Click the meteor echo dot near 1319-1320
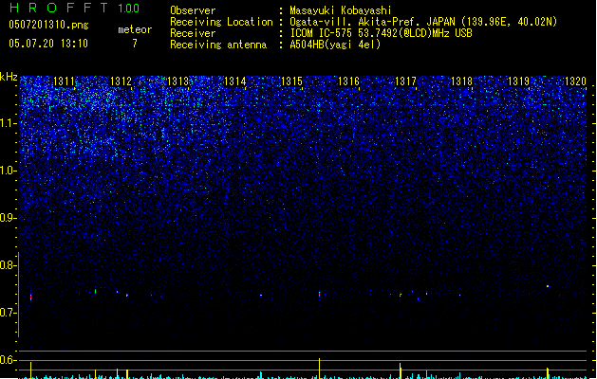Screen dimensions: 597x379 tap(548, 286)
